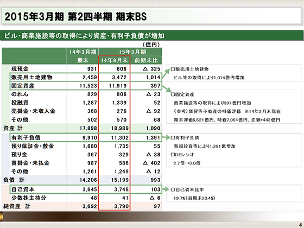Click the row label '販売用土地建物' in the table
Screen dimensions: 304x228
32,77
